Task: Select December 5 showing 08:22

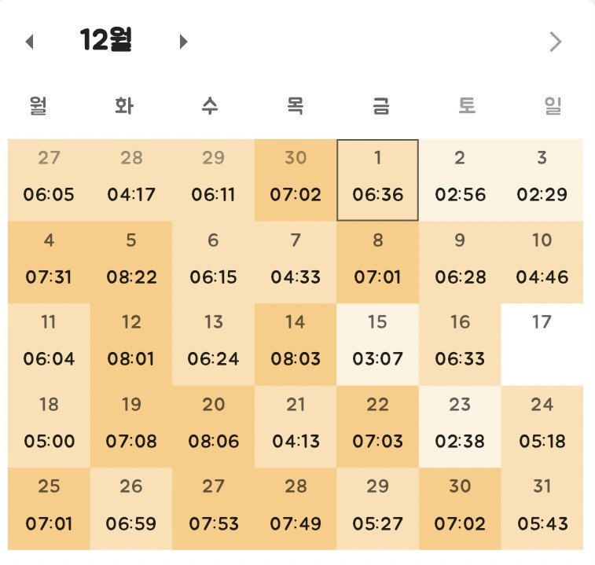Action: coord(131,262)
